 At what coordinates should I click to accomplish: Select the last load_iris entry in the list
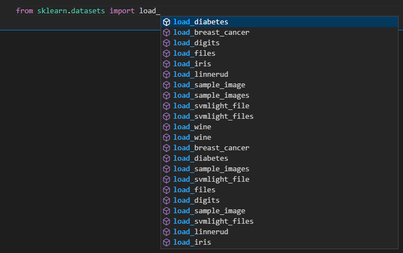pyautogui.click(x=280, y=243)
